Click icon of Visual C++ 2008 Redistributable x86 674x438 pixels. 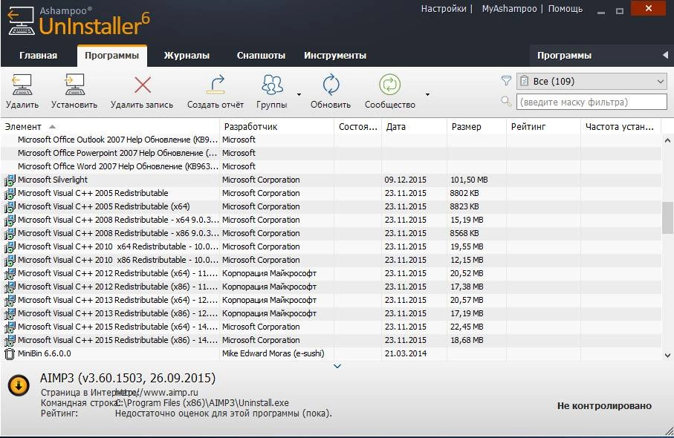point(10,234)
